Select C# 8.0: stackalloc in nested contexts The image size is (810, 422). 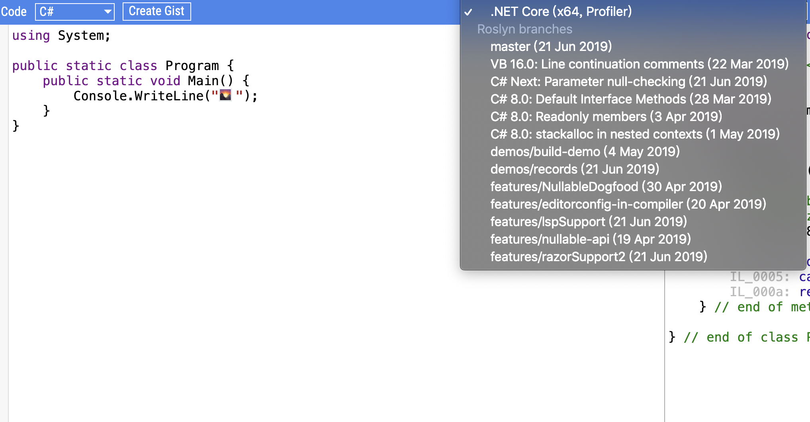pyautogui.click(x=633, y=134)
